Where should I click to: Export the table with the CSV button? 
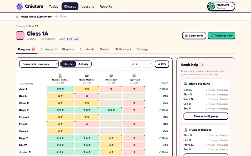click(162, 64)
